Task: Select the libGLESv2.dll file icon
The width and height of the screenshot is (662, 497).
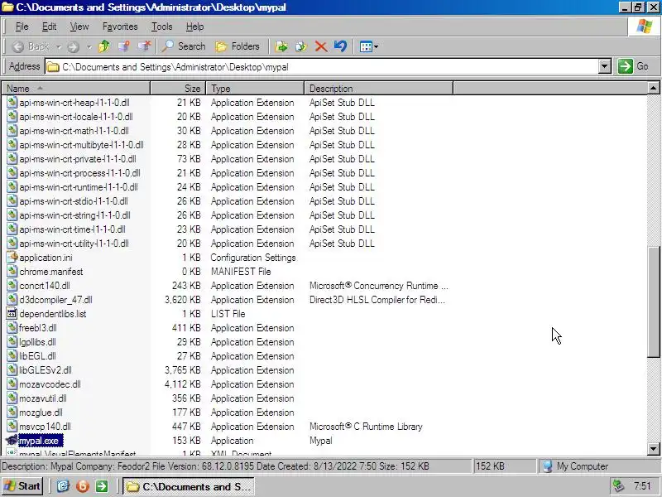Action: 12,370
